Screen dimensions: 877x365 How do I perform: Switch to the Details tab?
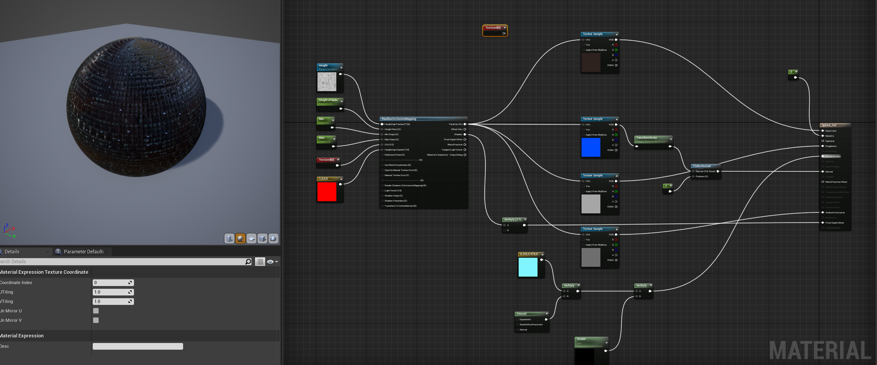pos(12,252)
